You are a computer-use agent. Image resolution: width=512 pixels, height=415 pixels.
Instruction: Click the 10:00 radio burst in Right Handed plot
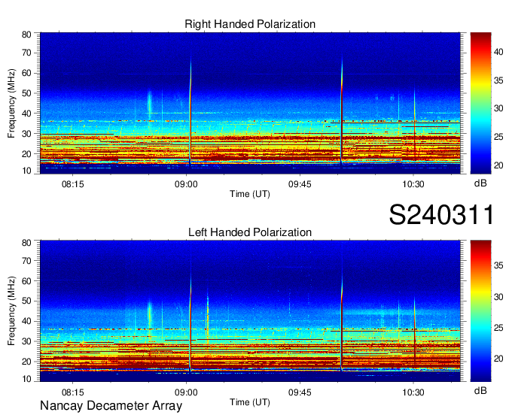point(342,109)
